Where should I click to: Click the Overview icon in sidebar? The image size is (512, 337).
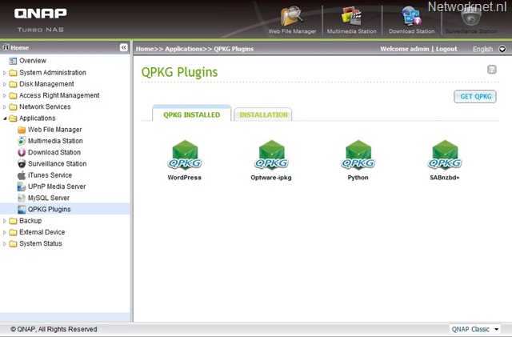coord(13,61)
